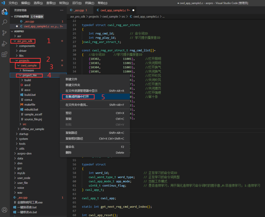
Task: Expand the offline_asr_sample folder
Action: point(19,129)
